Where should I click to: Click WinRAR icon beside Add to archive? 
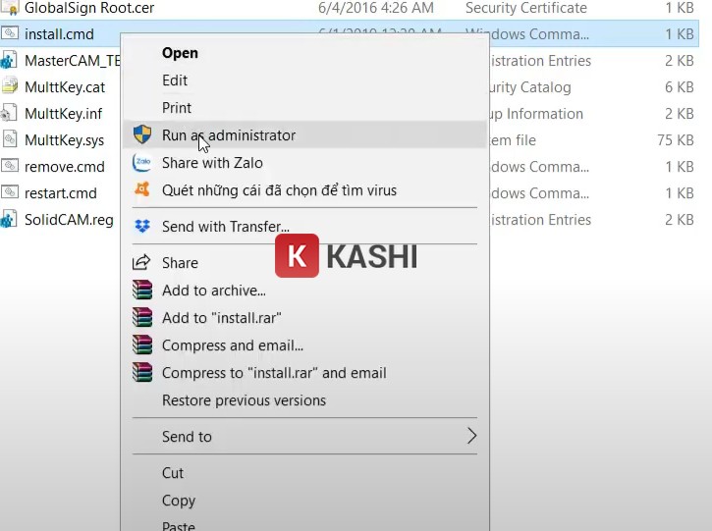click(142, 290)
